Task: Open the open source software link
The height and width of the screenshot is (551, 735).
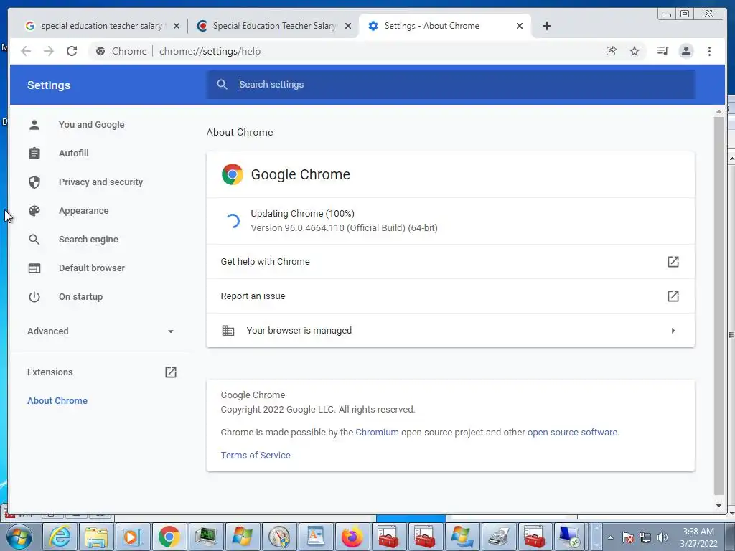Action: point(572,432)
